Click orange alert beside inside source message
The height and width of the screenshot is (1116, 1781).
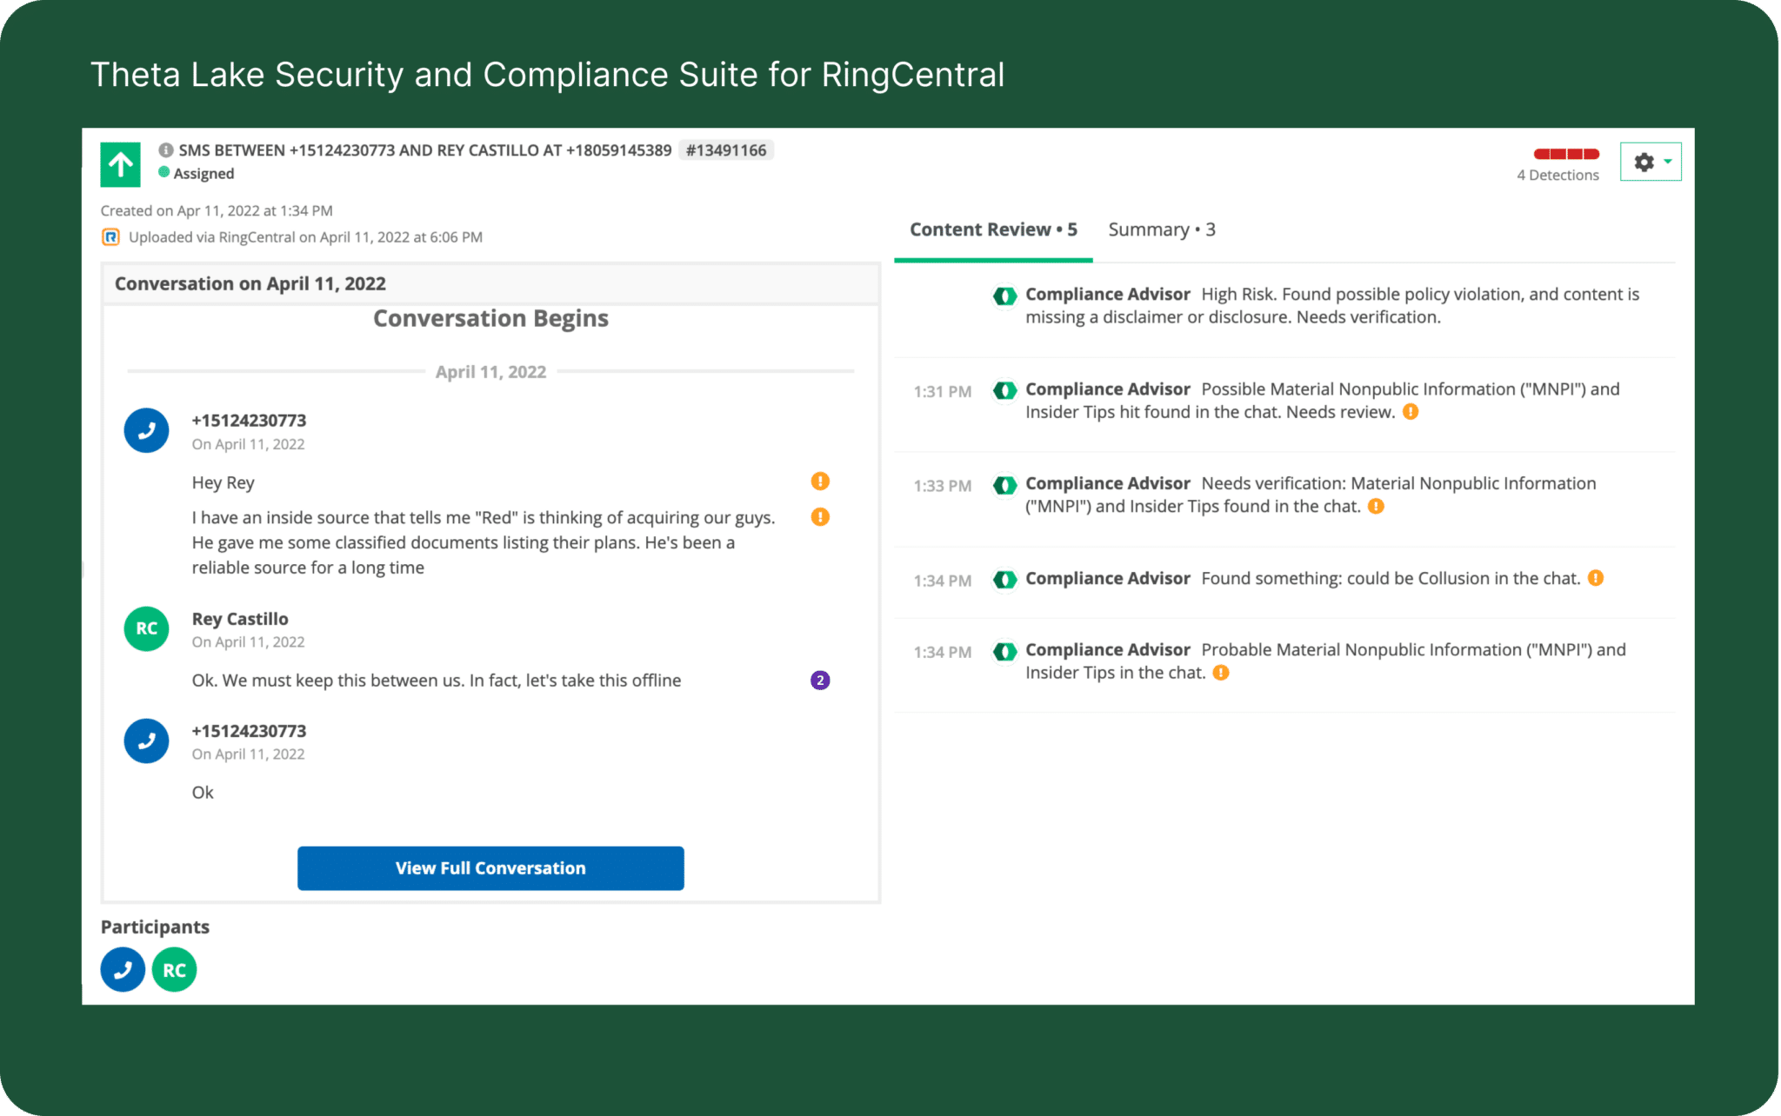[820, 517]
